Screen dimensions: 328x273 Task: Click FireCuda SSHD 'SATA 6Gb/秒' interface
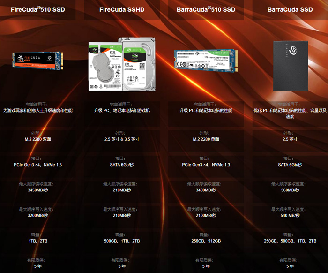(122, 165)
